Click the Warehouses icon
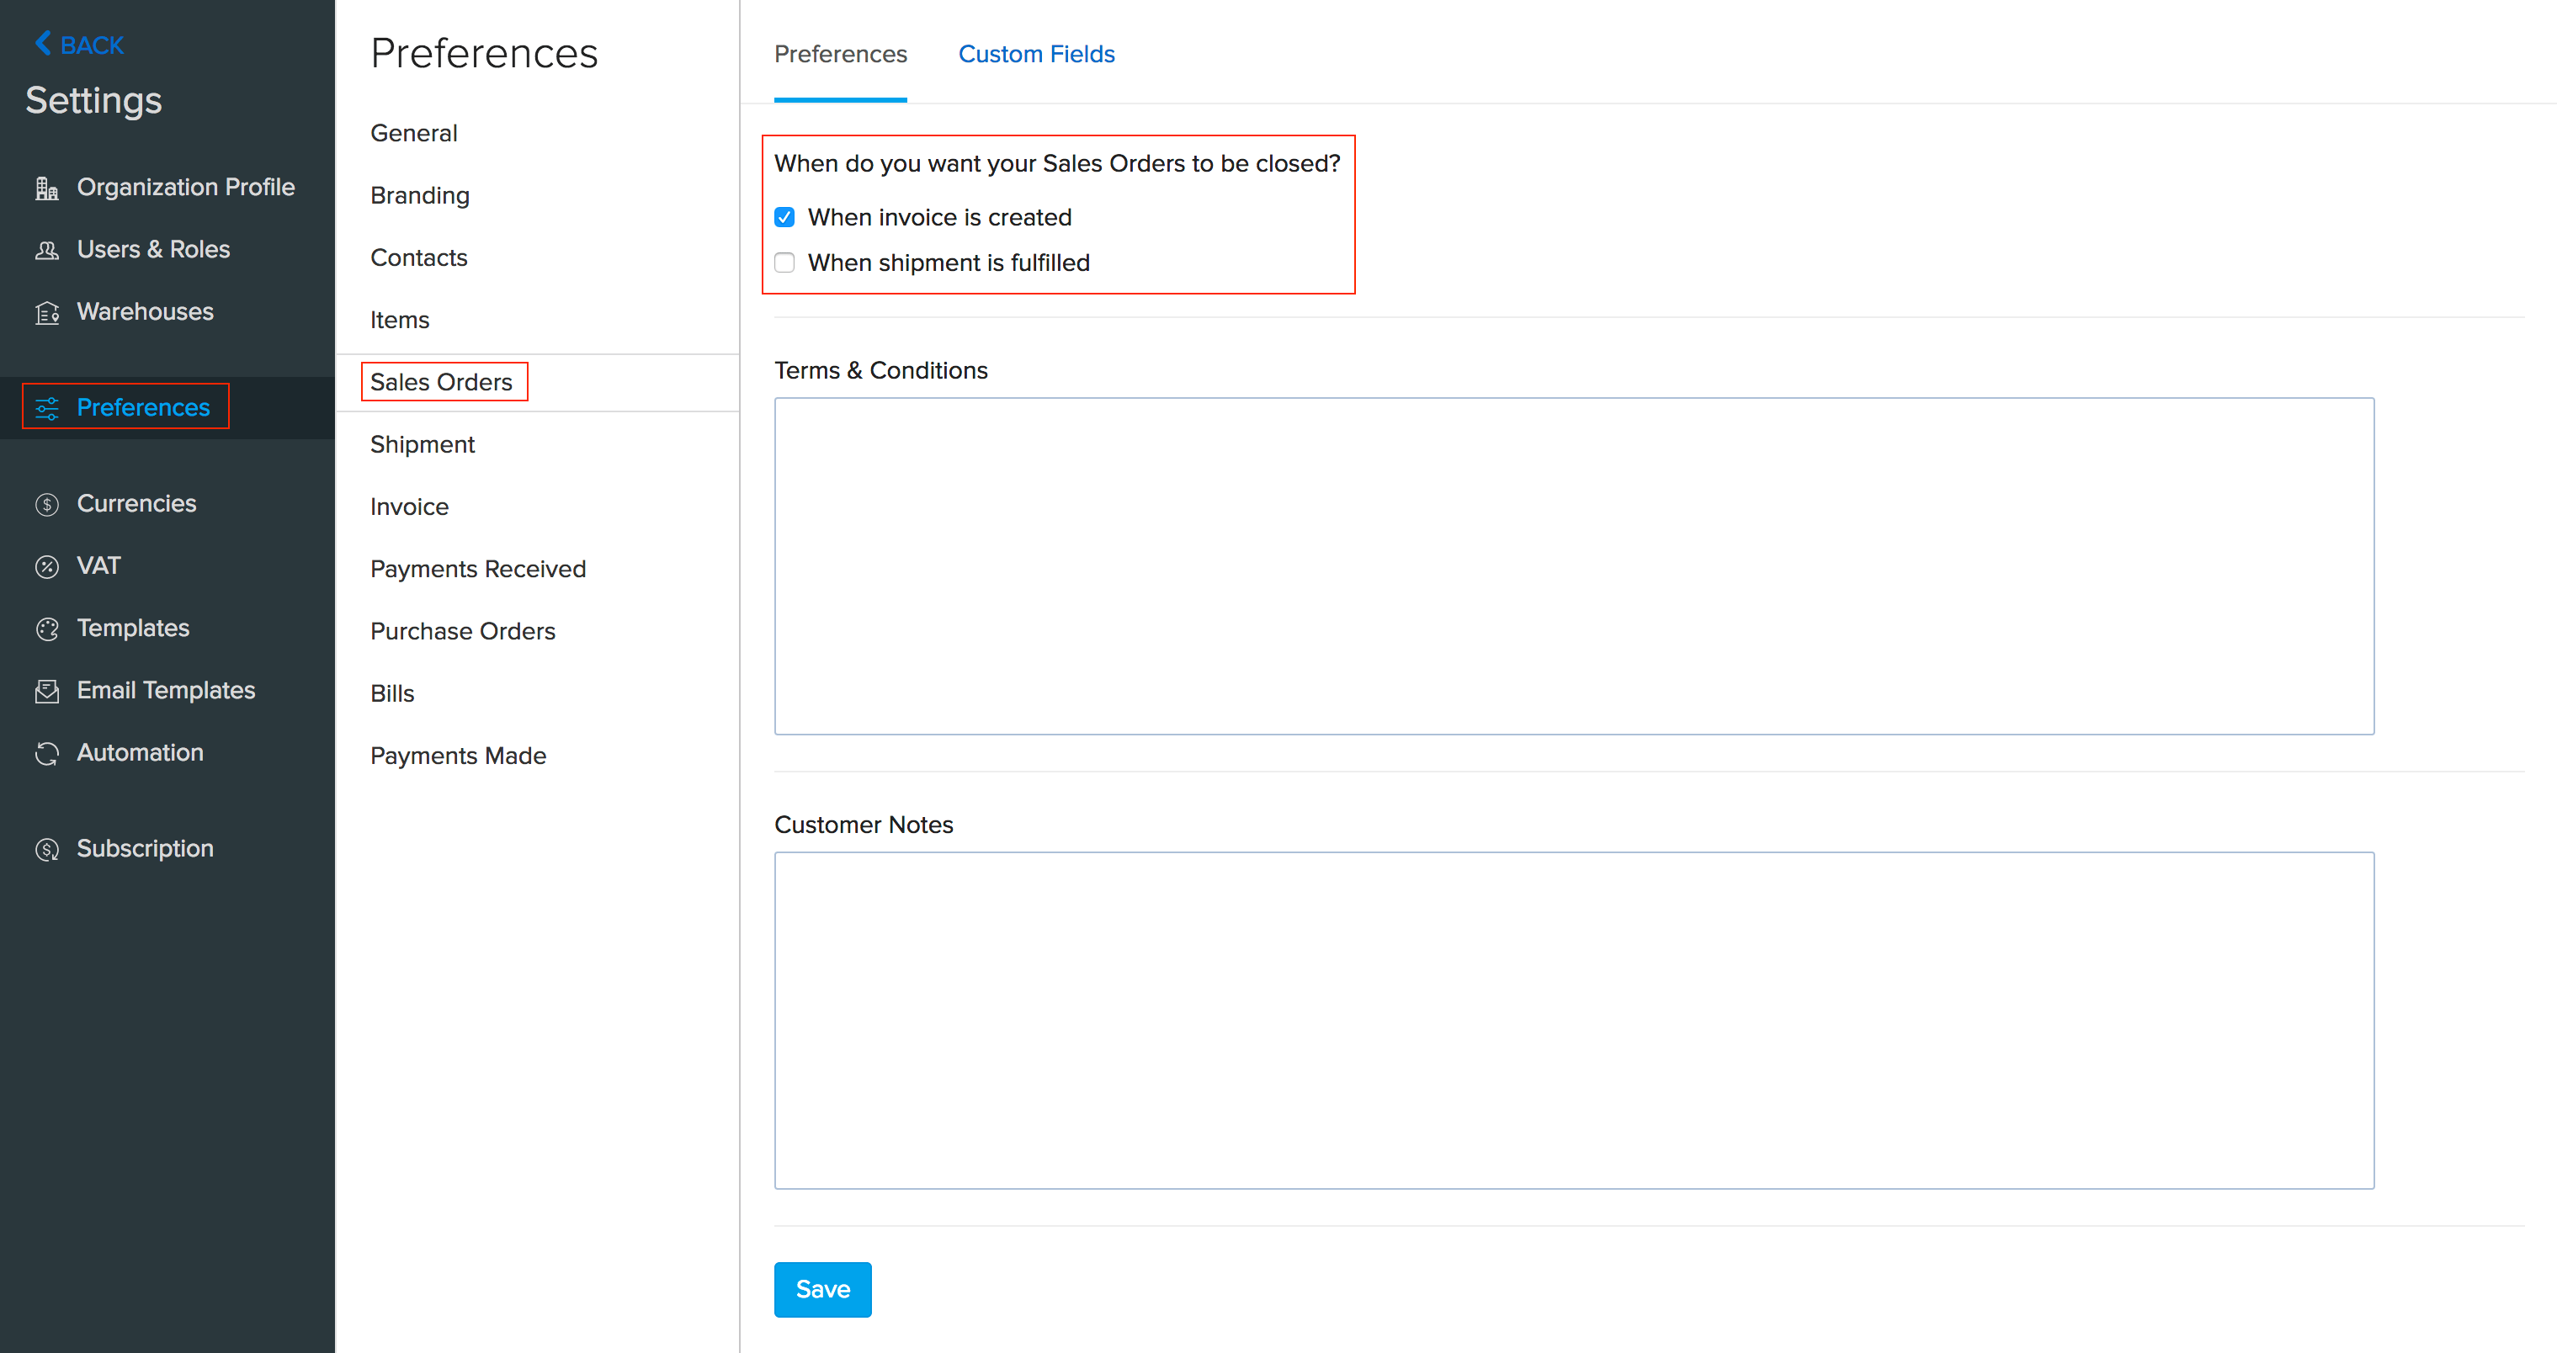 point(45,311)
